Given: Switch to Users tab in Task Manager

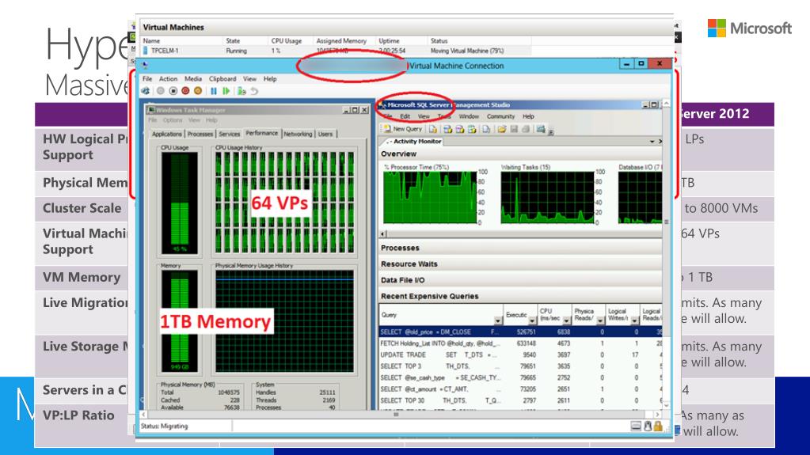Looking at the screenshot, I should (325, 135).
